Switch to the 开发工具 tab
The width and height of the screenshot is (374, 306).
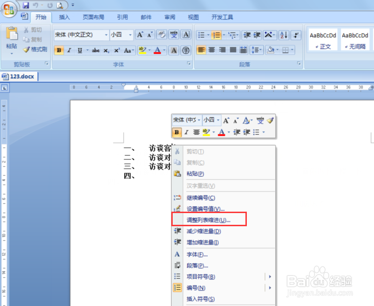[222, 17]
